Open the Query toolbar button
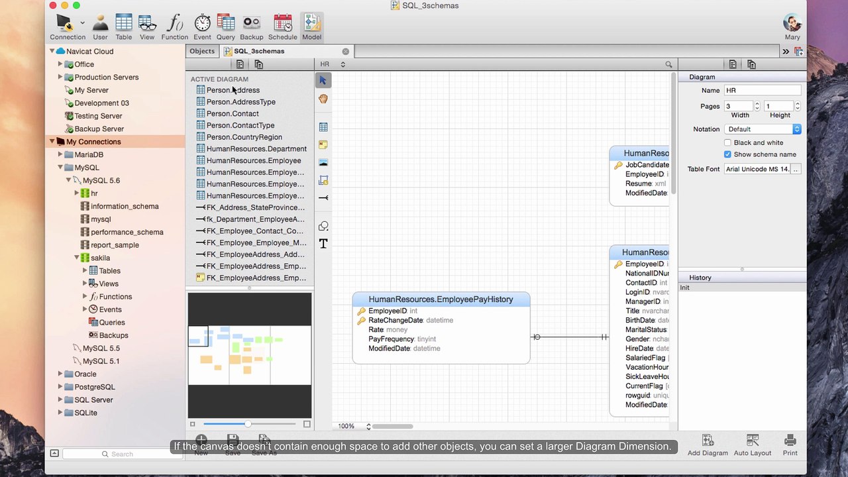 pyautogui.click(x=226, y=28)
